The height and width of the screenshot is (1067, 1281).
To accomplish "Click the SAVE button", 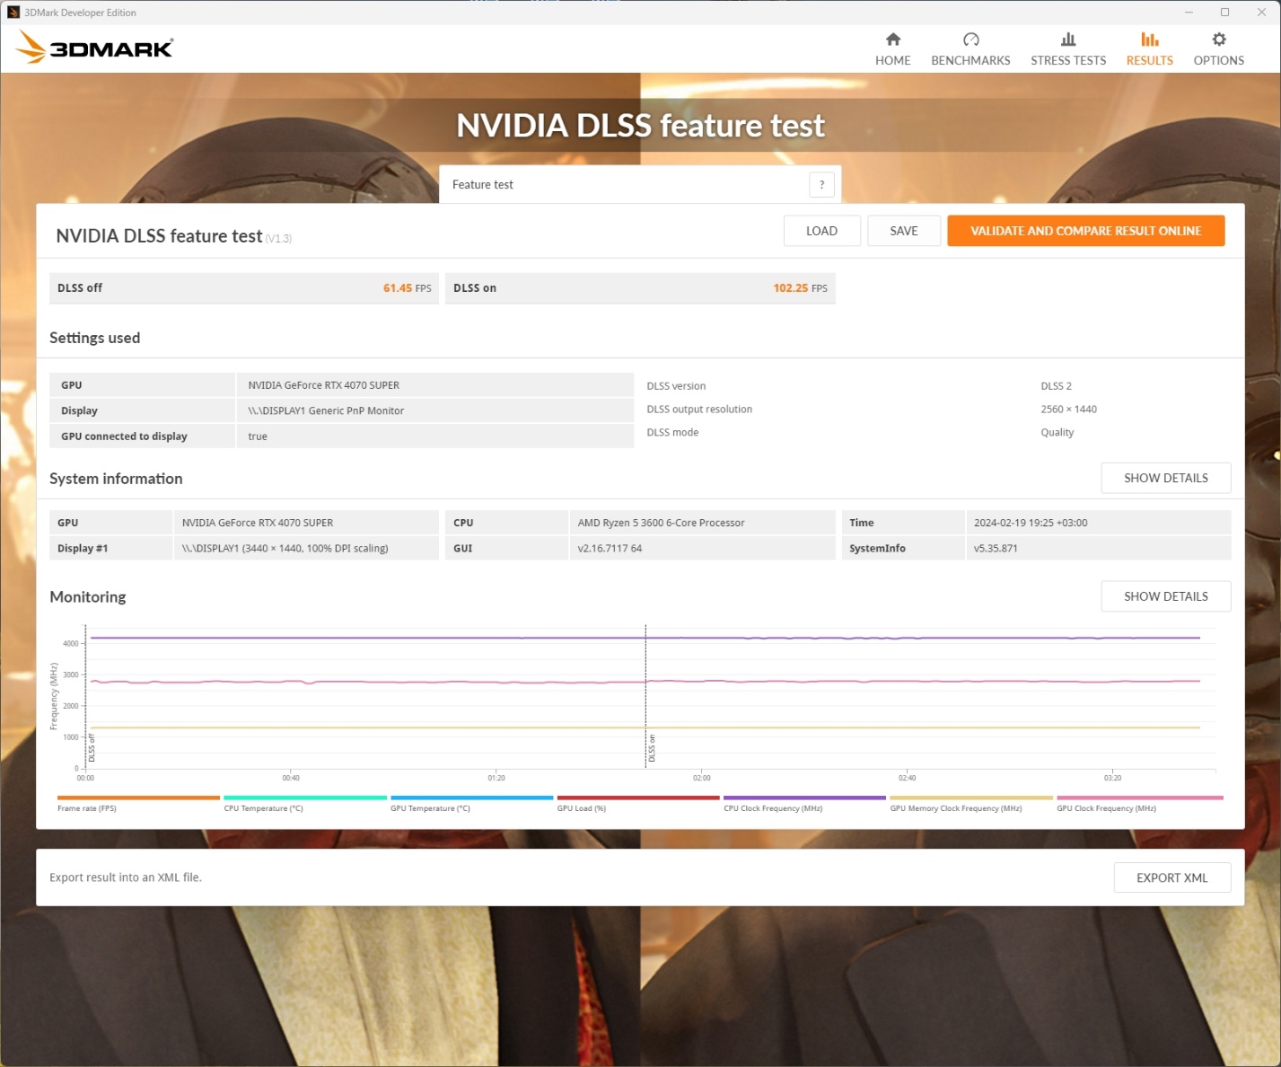I will coord(904,231).
